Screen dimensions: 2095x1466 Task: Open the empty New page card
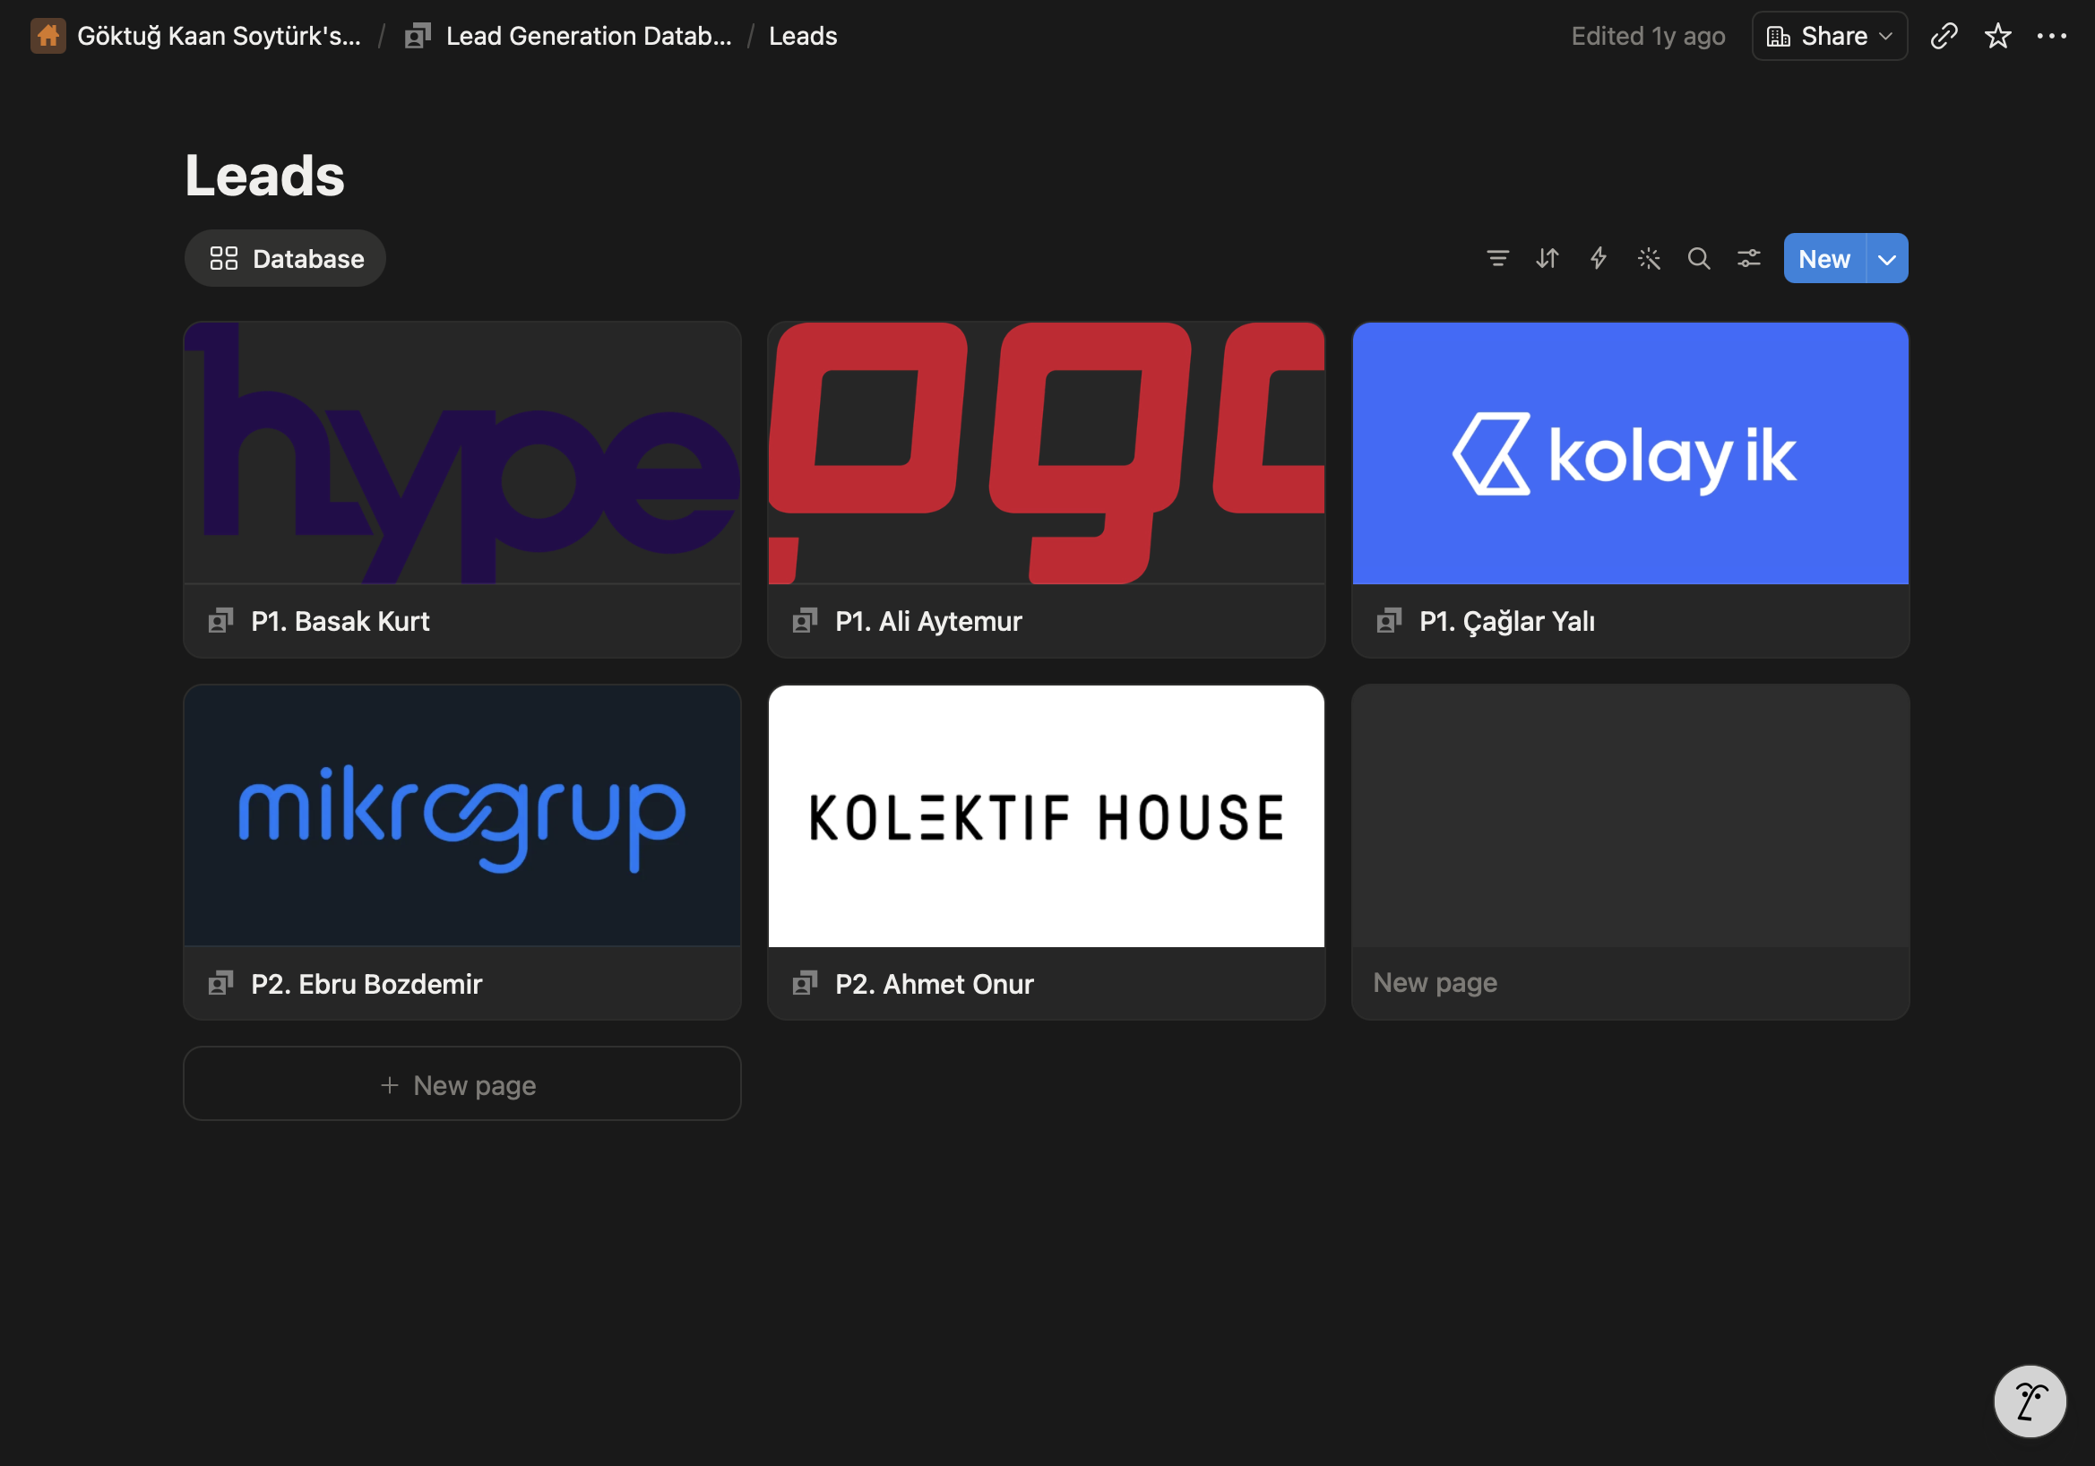click(1631, 853)
